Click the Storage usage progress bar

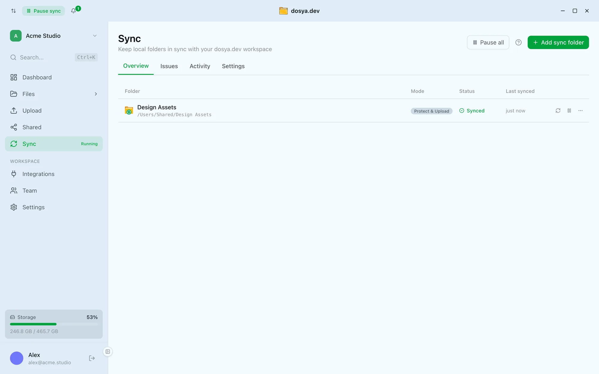tap(54, 324)
